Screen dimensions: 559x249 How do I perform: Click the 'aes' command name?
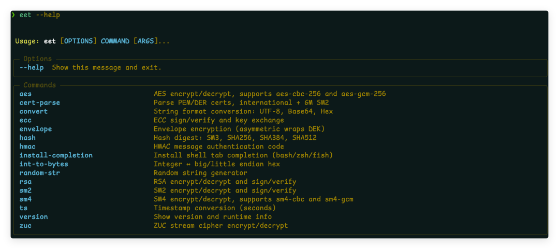26,94
